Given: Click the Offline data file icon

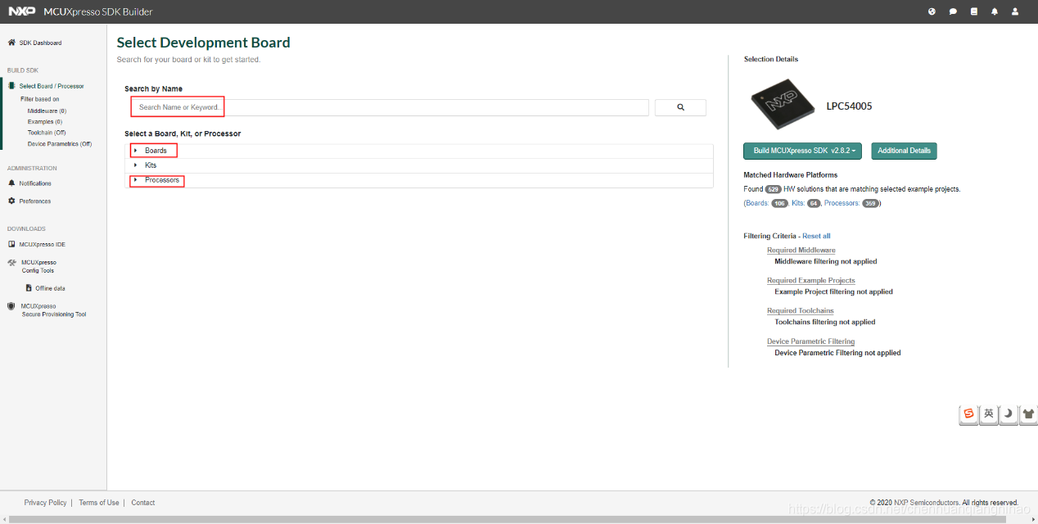Looking at the screenshot, I should pyautogui.click(x=29, y=288).
